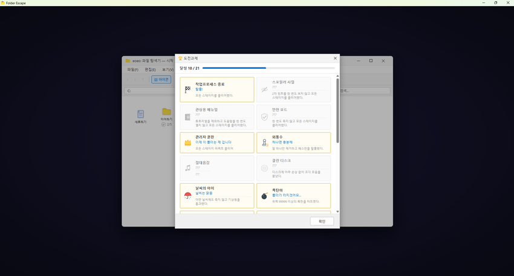
Task: Select the 절대음감 achievement title
Action: click(x=202, y=162)
